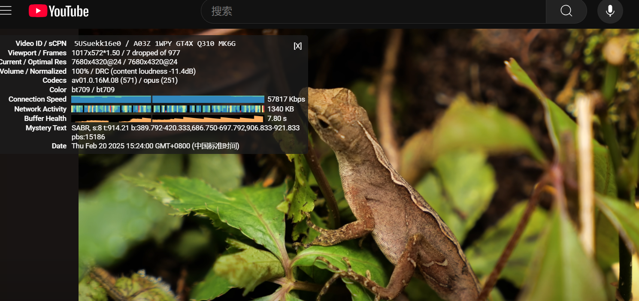The image size is (639, 301).
Task: Click the 57817 Kbps connection speed value
Action: coord(286,99)
